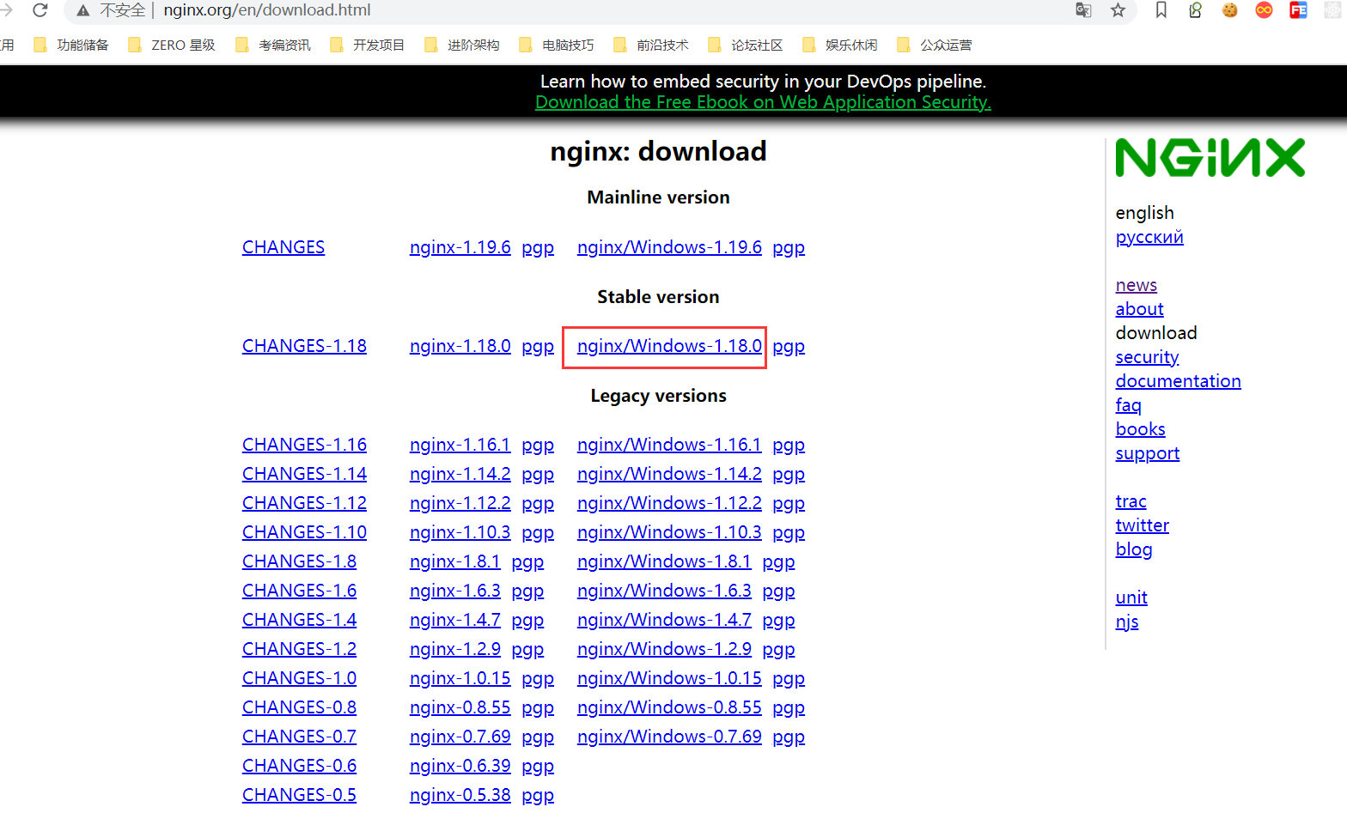Click the not-secure warning triangle icon
The height and width of the screenshot is (825, 1347).
[x=83, y=10]
